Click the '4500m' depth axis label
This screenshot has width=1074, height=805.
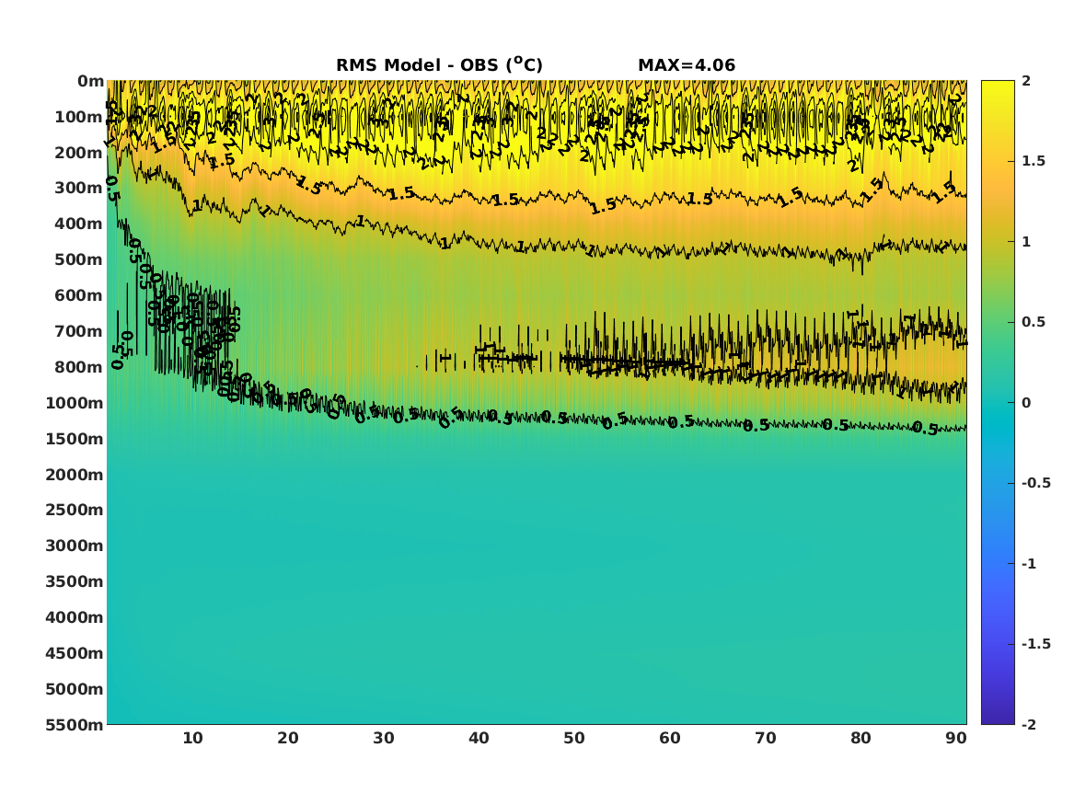click(x=75, y=653)
